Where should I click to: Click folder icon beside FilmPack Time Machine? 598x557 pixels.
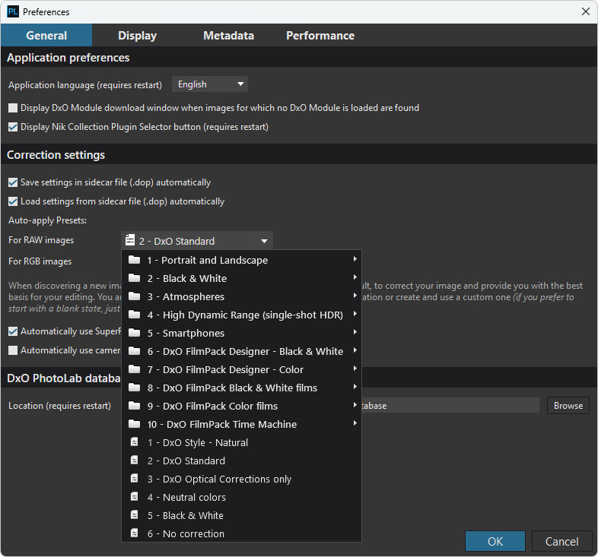click(x=134, y=424)
